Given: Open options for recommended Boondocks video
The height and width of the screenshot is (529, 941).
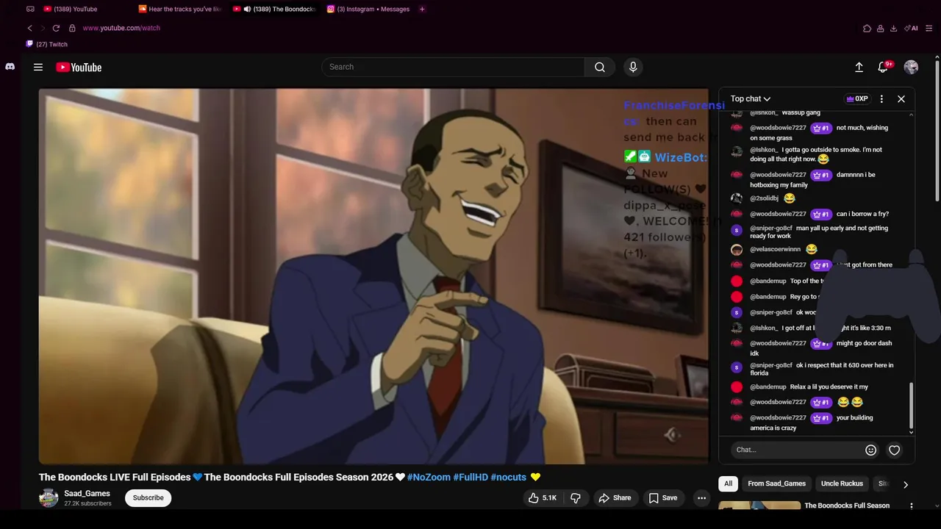Looking at the screenshot, I should [x=912, y=506].
